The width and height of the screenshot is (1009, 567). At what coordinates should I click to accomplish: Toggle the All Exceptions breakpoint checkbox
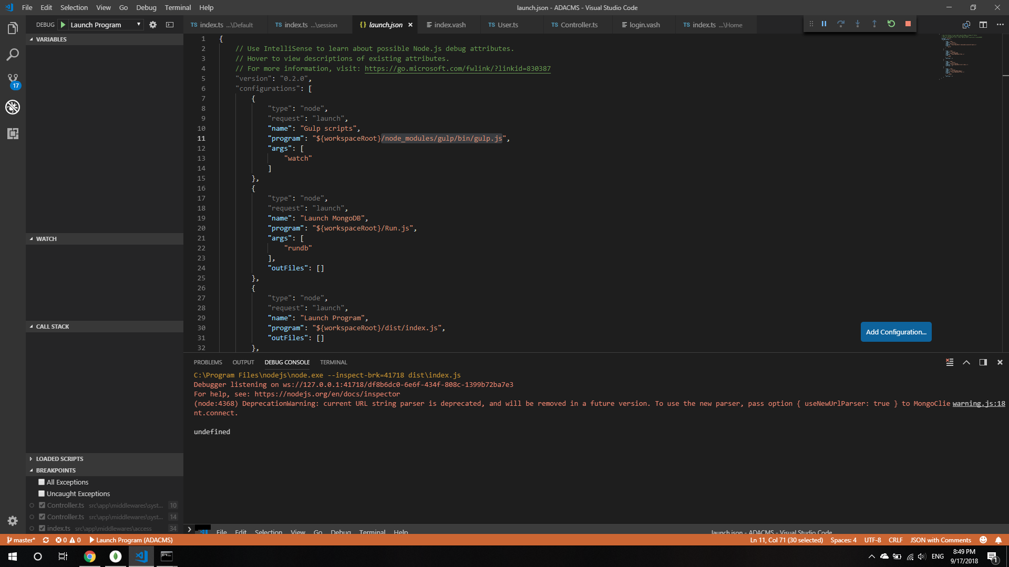point(42,482)
